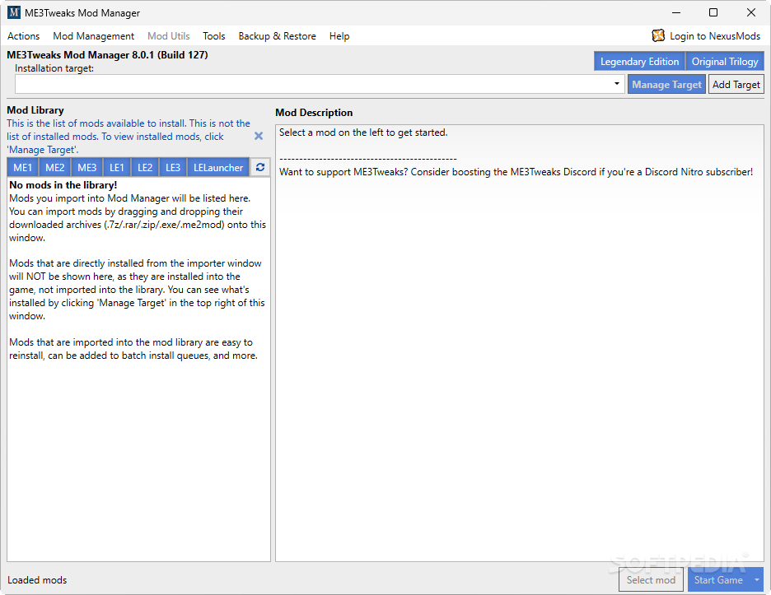
Task: Dismiss the blue mod library hint
Action: 259,136
